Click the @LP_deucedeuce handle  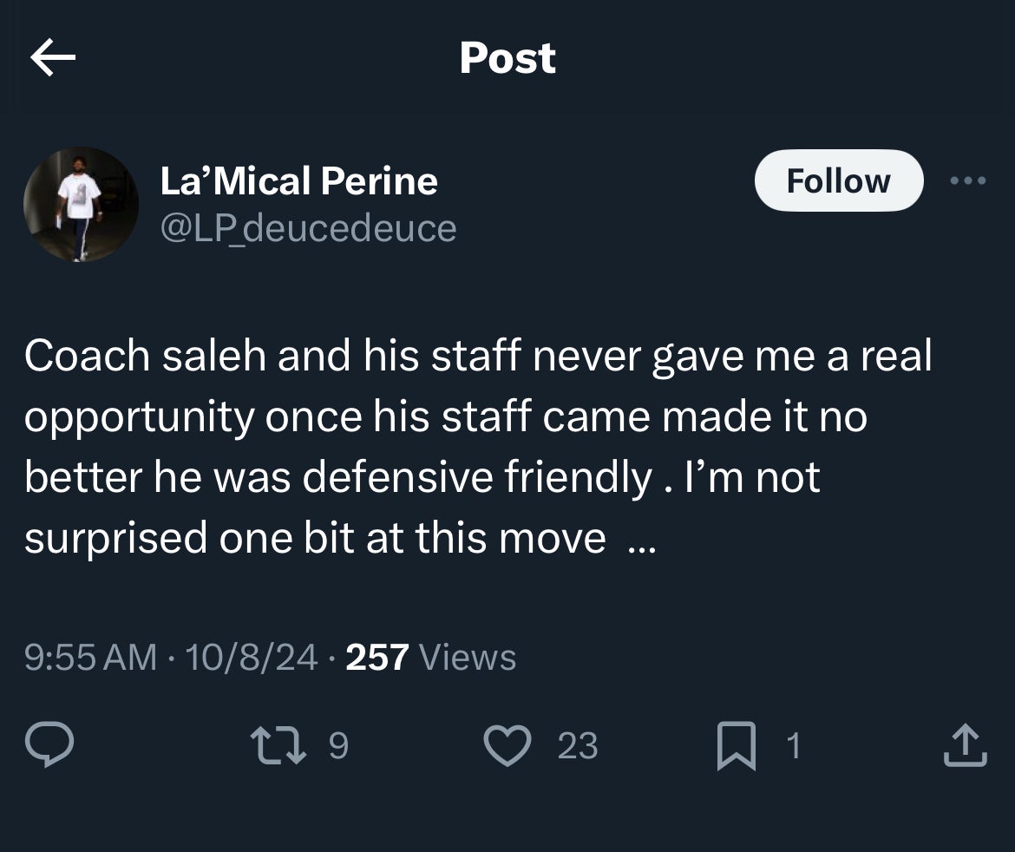(309, 227)
